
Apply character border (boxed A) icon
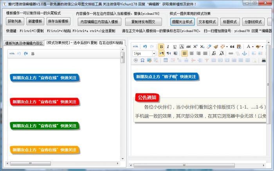[x=182, y=46]
